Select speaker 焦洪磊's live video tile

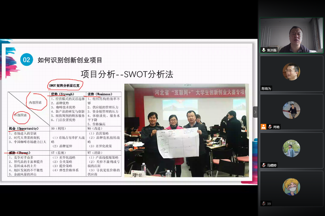(x=291, y=36)
